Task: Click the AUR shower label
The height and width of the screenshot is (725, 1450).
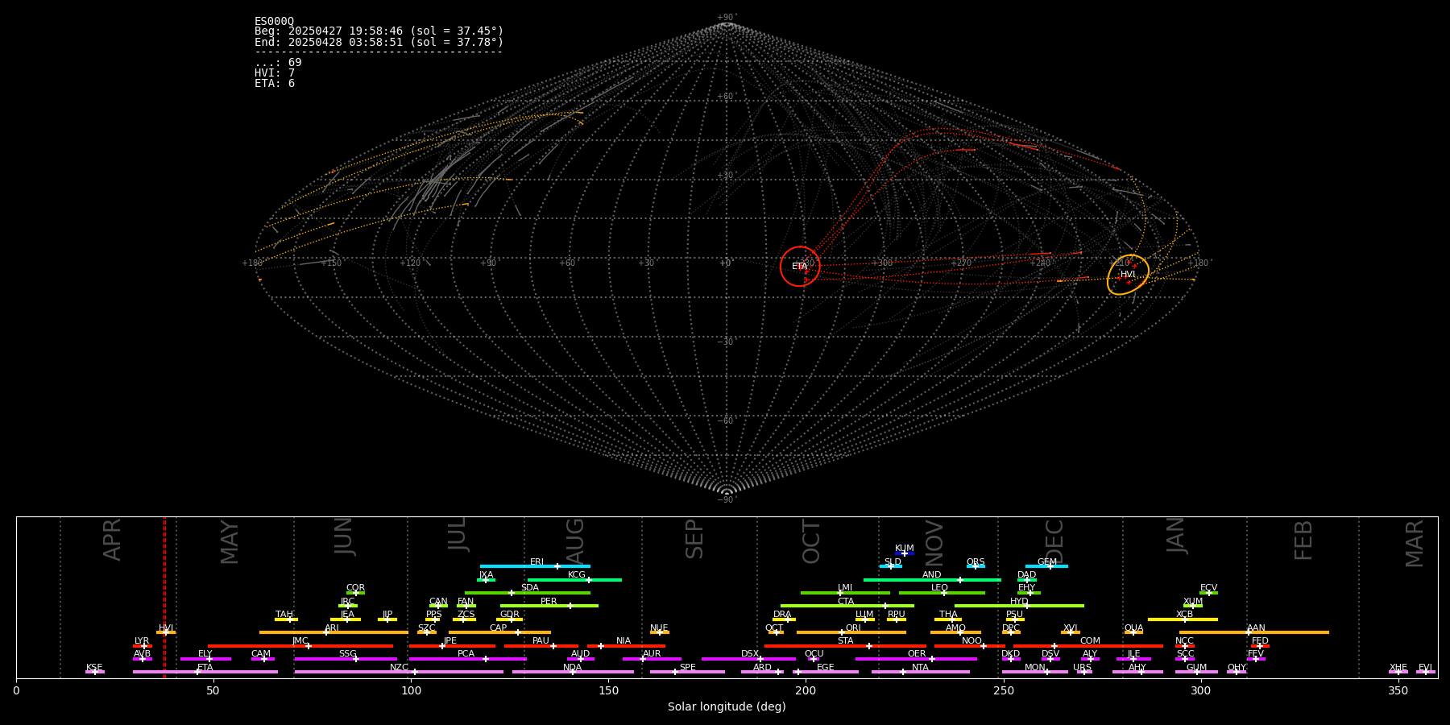Action: click(x=652, y=654)
